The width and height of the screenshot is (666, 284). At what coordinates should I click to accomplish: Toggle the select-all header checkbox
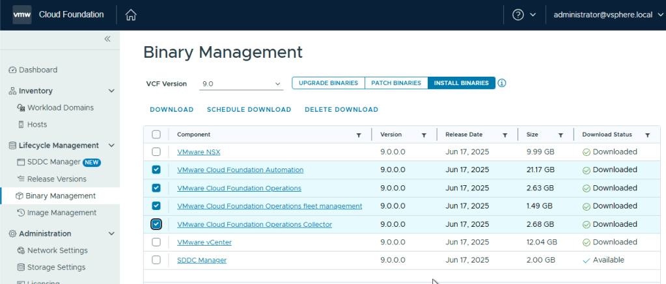(156, 135)
